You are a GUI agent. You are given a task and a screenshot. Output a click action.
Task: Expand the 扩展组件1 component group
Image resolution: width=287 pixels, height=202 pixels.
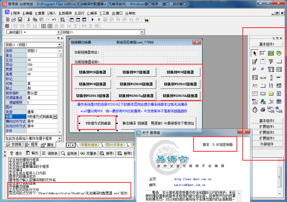[267, 127]
